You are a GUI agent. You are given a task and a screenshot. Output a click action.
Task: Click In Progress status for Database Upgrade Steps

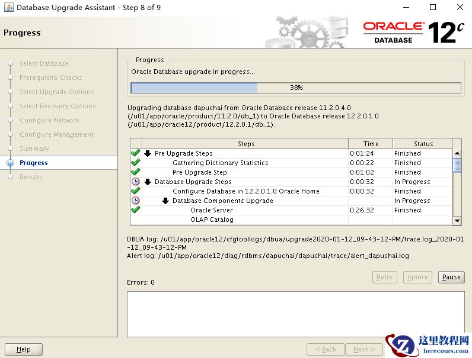(x=412, y=182)
